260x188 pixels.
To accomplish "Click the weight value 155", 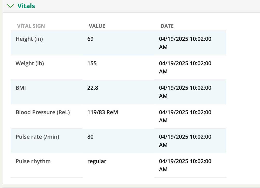I will click(92, 63).
